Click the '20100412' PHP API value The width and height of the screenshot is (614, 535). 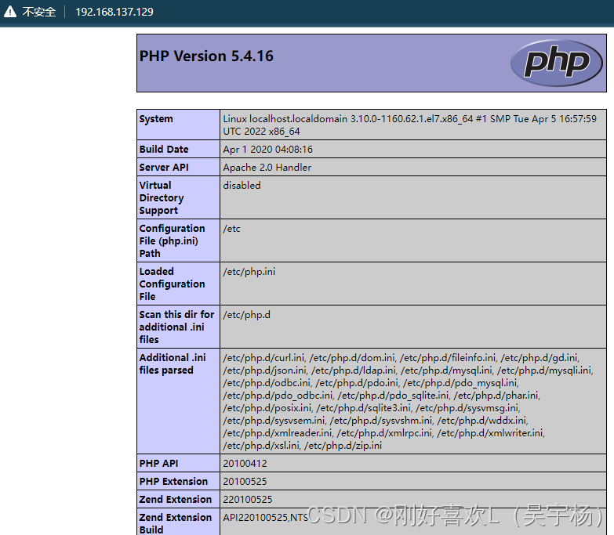pyautogui.click(x=245, y=463)
